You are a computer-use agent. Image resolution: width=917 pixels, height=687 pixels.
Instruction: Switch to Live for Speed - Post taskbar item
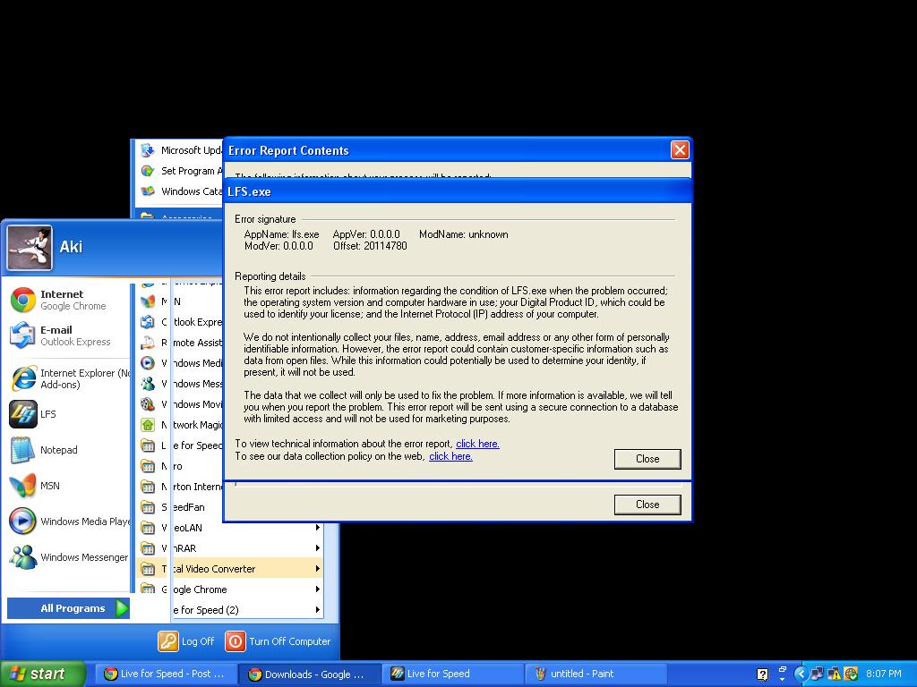165,674
